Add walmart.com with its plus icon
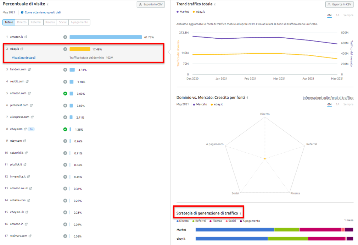 point(65,236)
